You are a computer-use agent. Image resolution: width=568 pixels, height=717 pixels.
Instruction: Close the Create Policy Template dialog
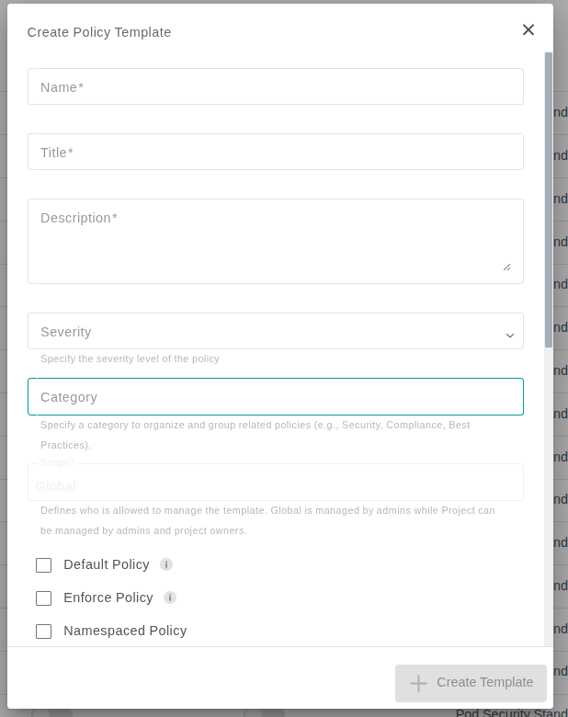(528, 30)
